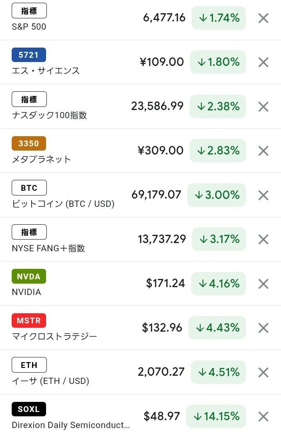Delete the エス・サイエンス row with X
Viewport: 281px width, 437px height.
point(263,62)
